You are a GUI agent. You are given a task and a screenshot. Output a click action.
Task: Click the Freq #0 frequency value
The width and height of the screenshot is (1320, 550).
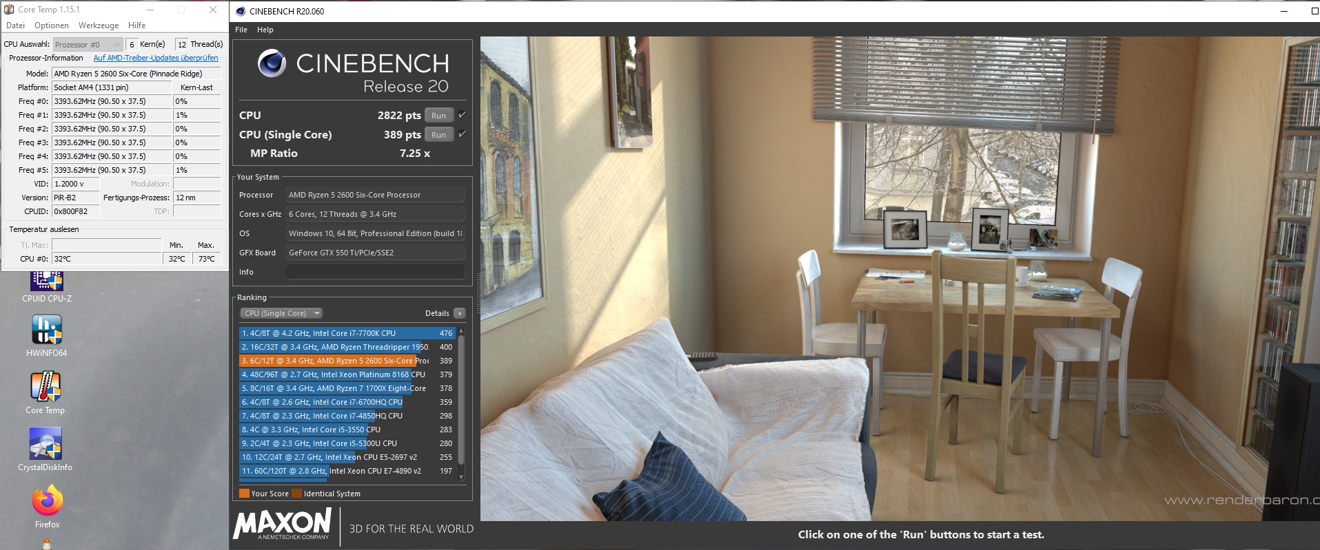point(112,101)
